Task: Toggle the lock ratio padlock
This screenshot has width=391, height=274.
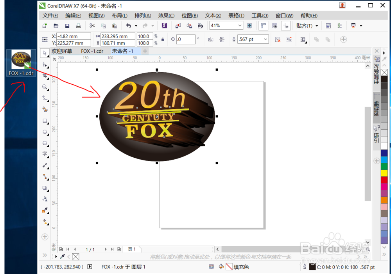Action: pyautogui.click(x=163, y=39)
